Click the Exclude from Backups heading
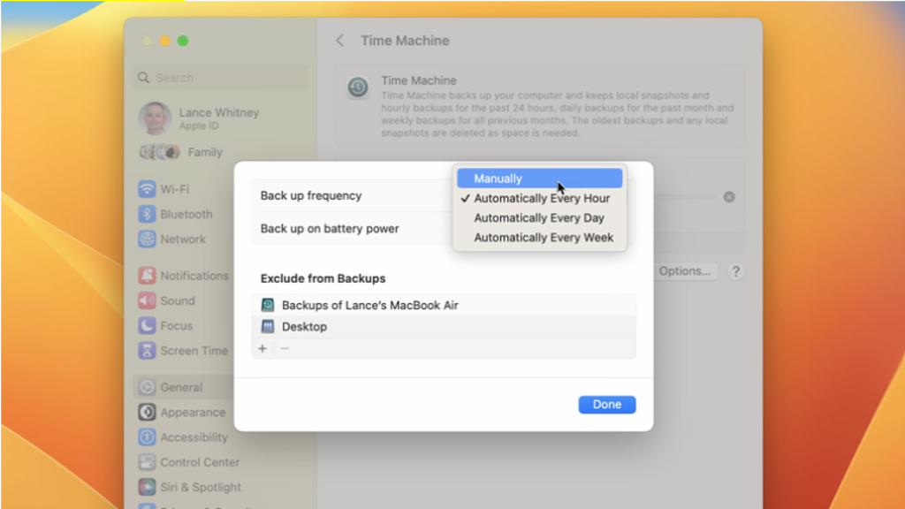 coord(323,278)
